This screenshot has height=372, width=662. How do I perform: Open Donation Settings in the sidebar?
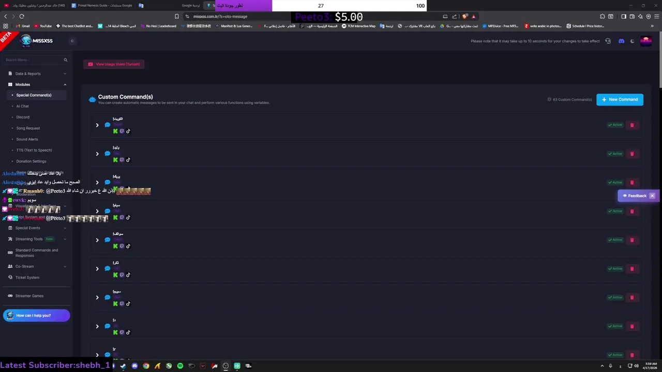click(x=31, y=161)
